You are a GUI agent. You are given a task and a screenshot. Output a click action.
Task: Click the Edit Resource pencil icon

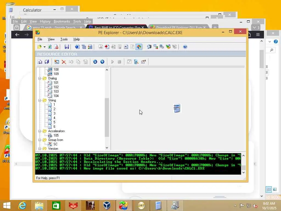click(x=57, y=62)
